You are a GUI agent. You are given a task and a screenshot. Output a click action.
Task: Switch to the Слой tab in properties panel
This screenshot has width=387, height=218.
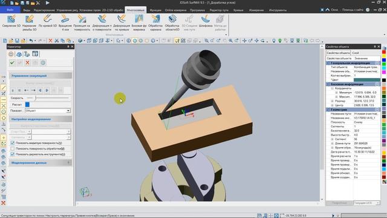point(356,53)
